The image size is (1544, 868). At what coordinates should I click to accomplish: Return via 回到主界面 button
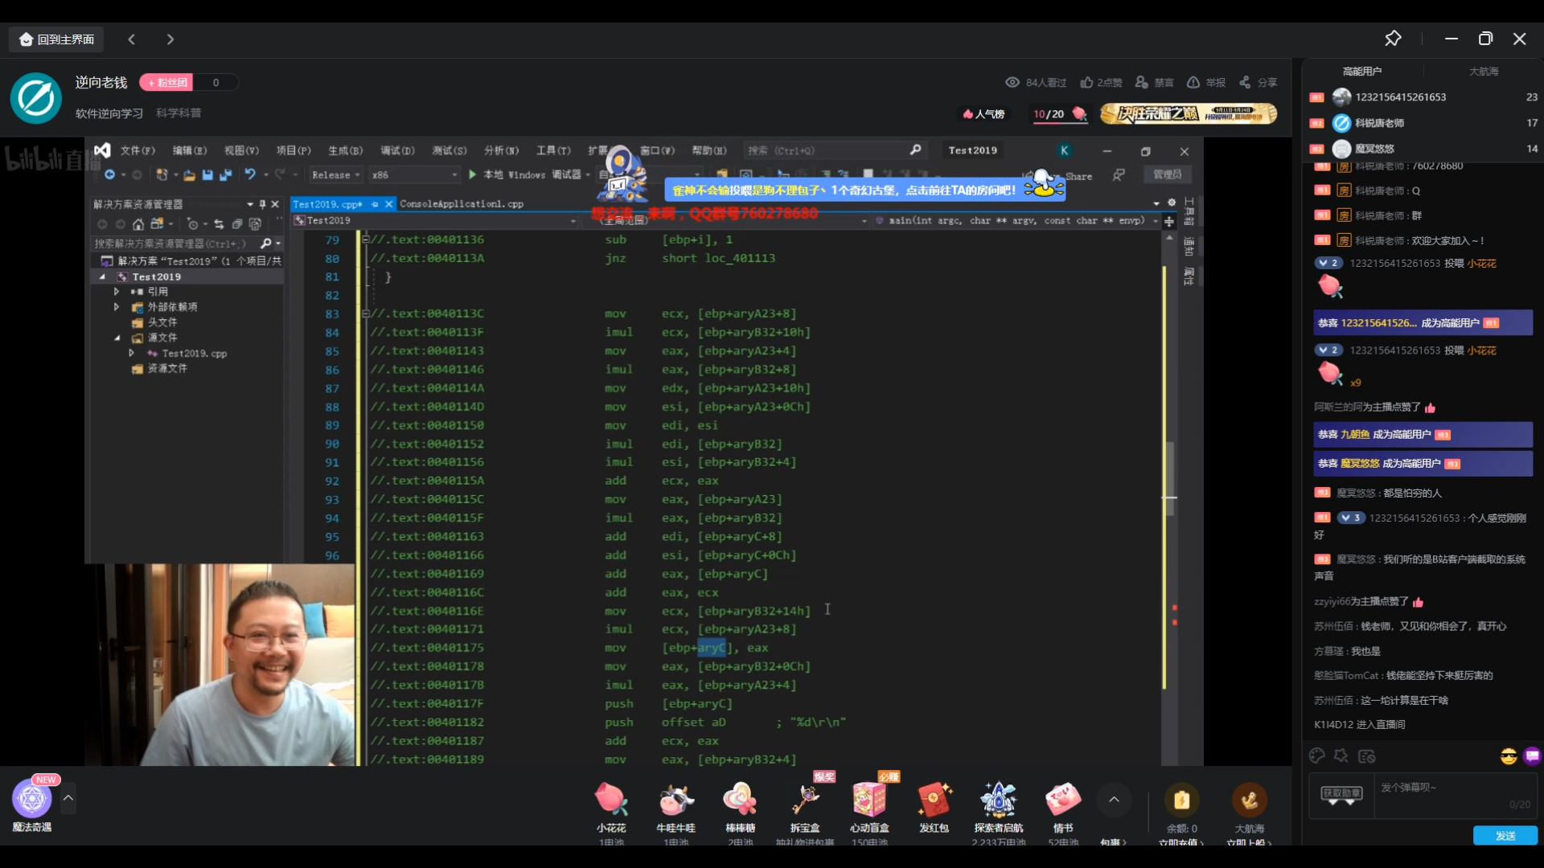tap(56, 39)
